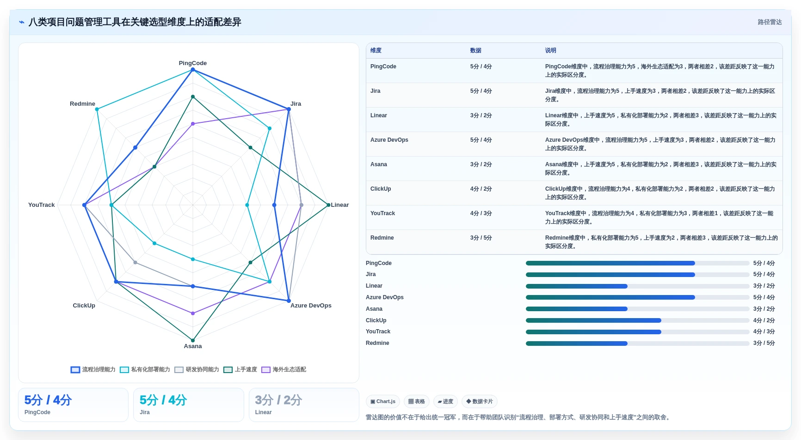Select the ClickUp table row name

(381, 189)
